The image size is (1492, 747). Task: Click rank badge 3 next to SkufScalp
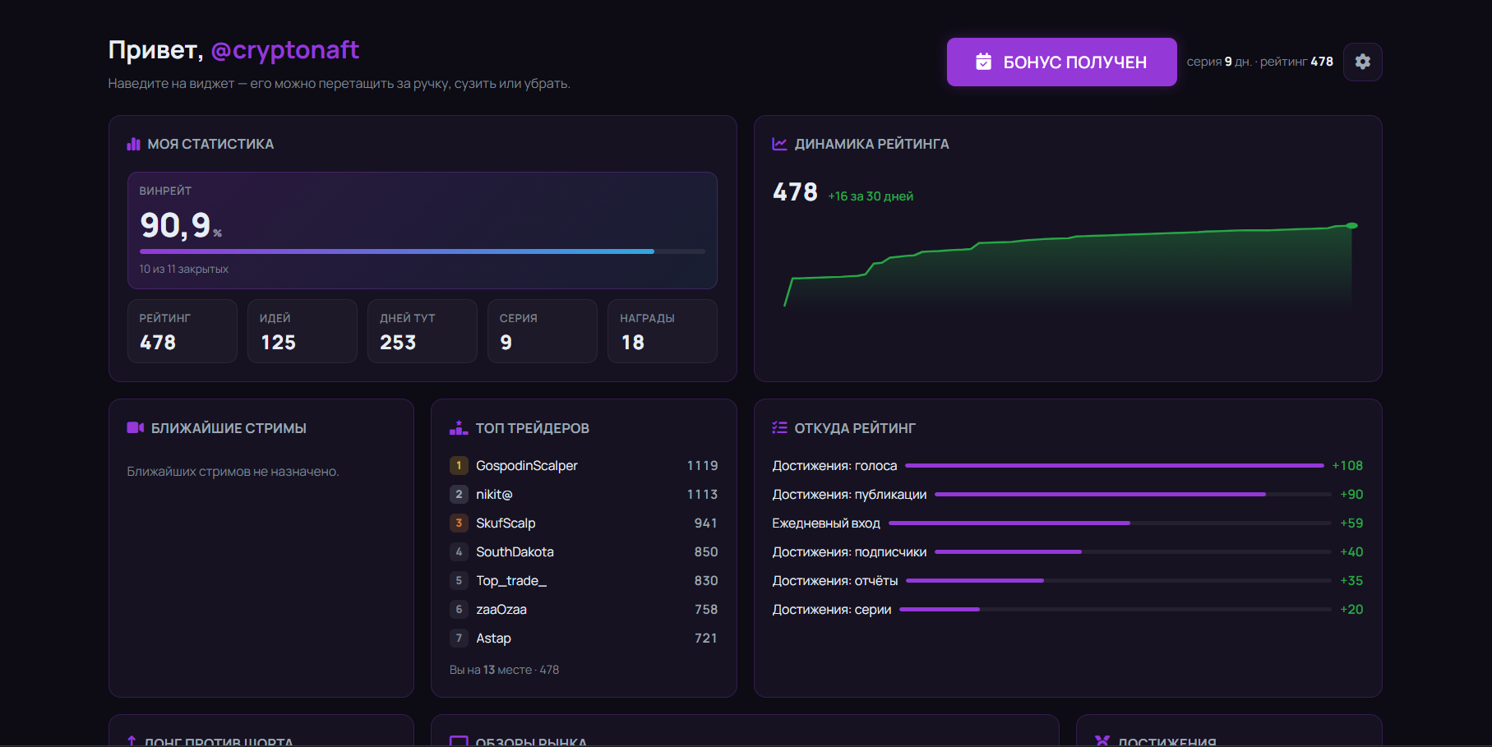(x=459, y=523)
